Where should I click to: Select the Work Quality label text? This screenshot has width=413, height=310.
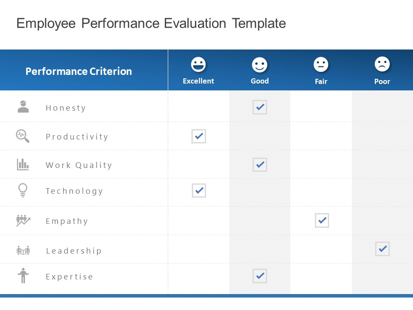coord(79,165)
